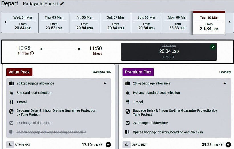The height and width of the screenshot is (149, 234).
Task: Select the Sat, 07 Mar date tab
Action: [116, 23]
